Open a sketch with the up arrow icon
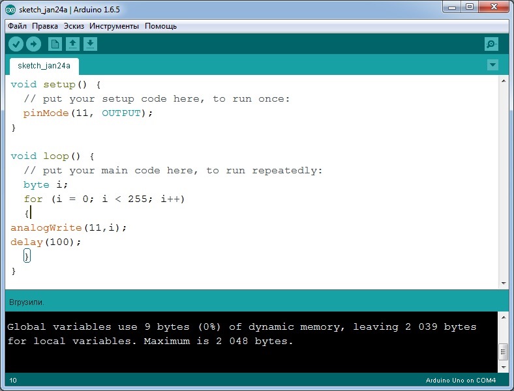514x391 pixels. pos(73,44)
